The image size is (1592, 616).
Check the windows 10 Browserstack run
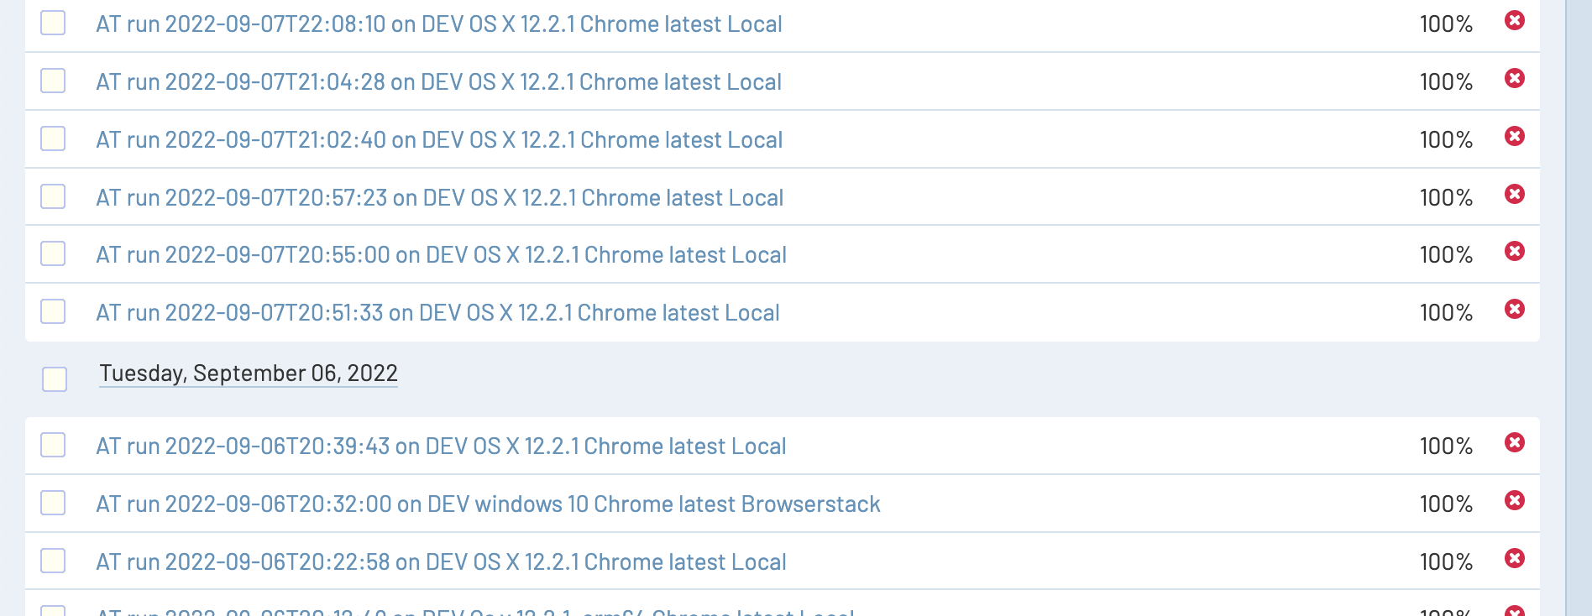(x=53, y=503)
